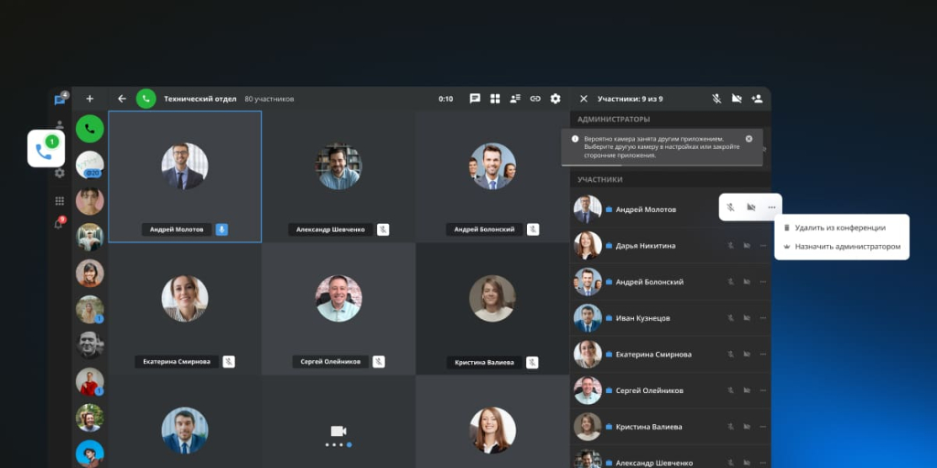Open more options for Сергей Олейников row

click(x=762, y=390)
